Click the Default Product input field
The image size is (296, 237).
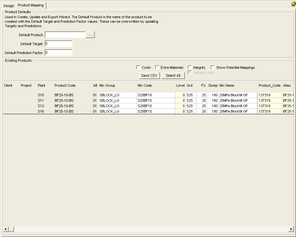point(65,35)
